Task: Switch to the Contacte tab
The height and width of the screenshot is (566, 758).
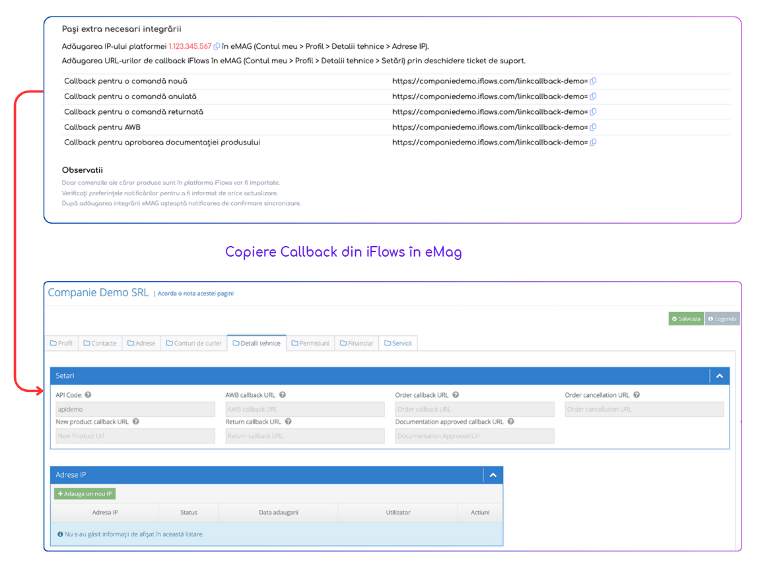Action: [100, 344]
